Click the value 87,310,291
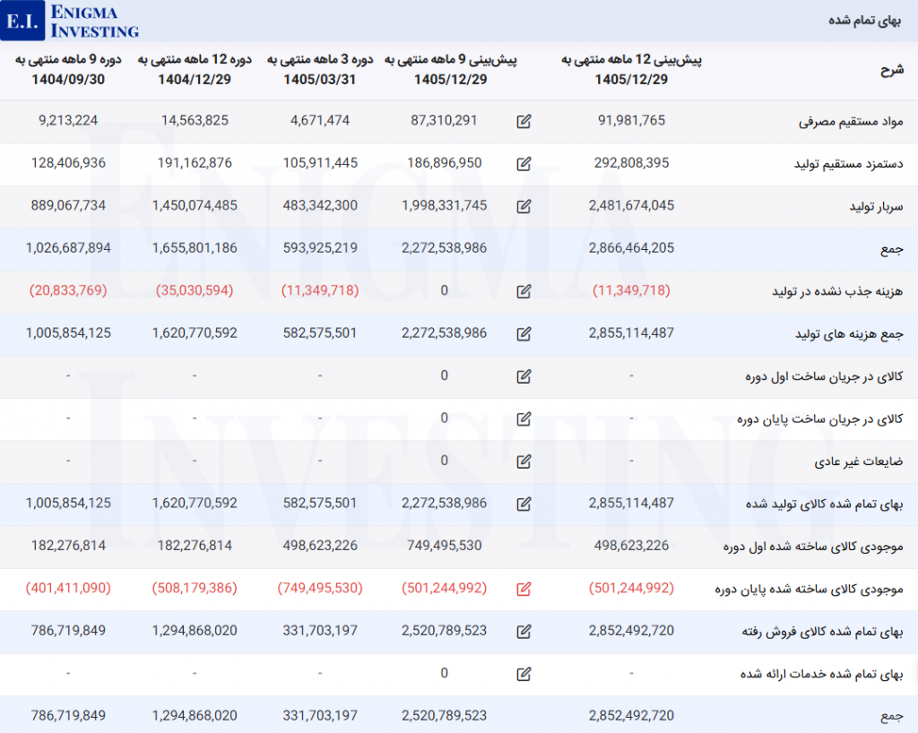This screenshot has width=918, height=733. pos(444,120)
